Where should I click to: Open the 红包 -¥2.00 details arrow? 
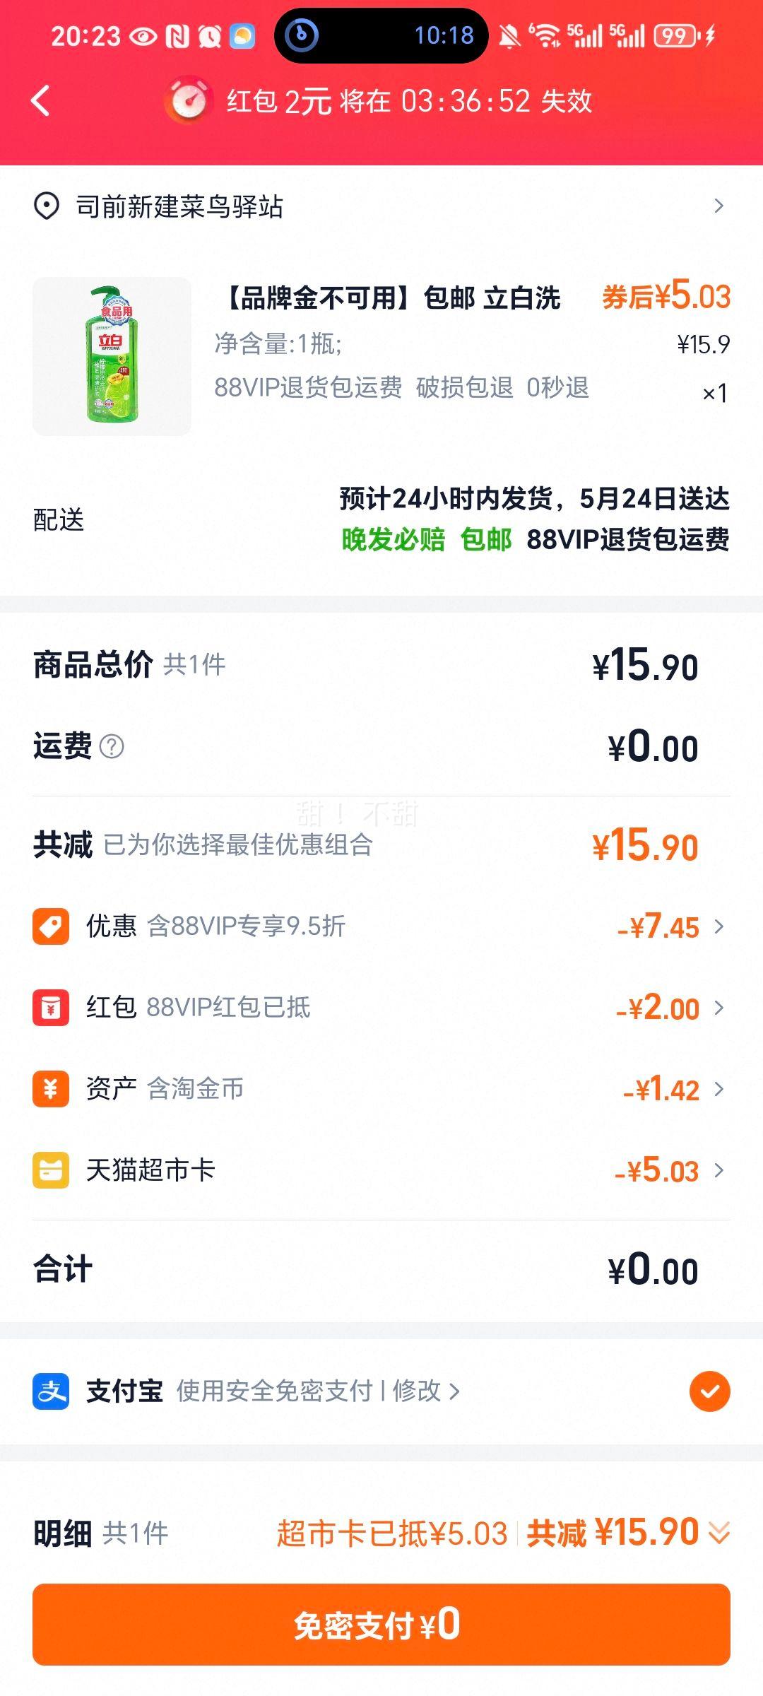(719, 1007)
